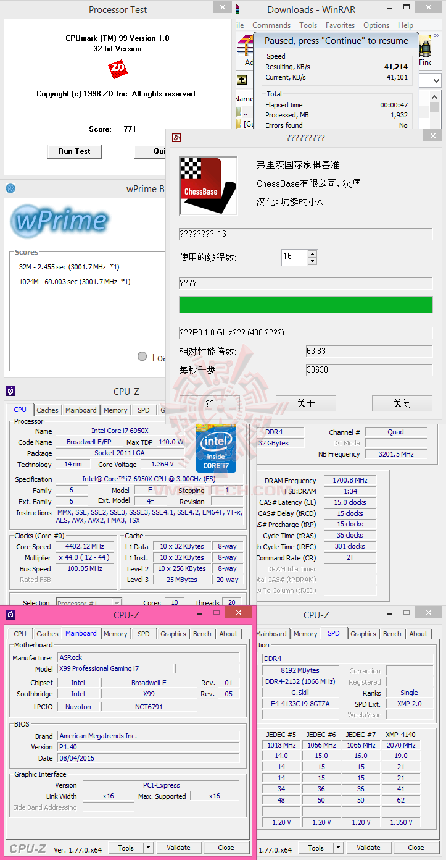
Task: Click the ZD logo in Processor Test
Action: click(117, 69)
